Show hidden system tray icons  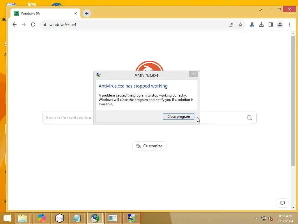pos(257,218)
